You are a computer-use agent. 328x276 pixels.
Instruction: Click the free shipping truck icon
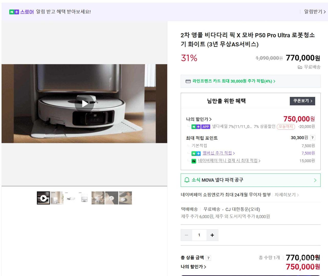[300, 67]
